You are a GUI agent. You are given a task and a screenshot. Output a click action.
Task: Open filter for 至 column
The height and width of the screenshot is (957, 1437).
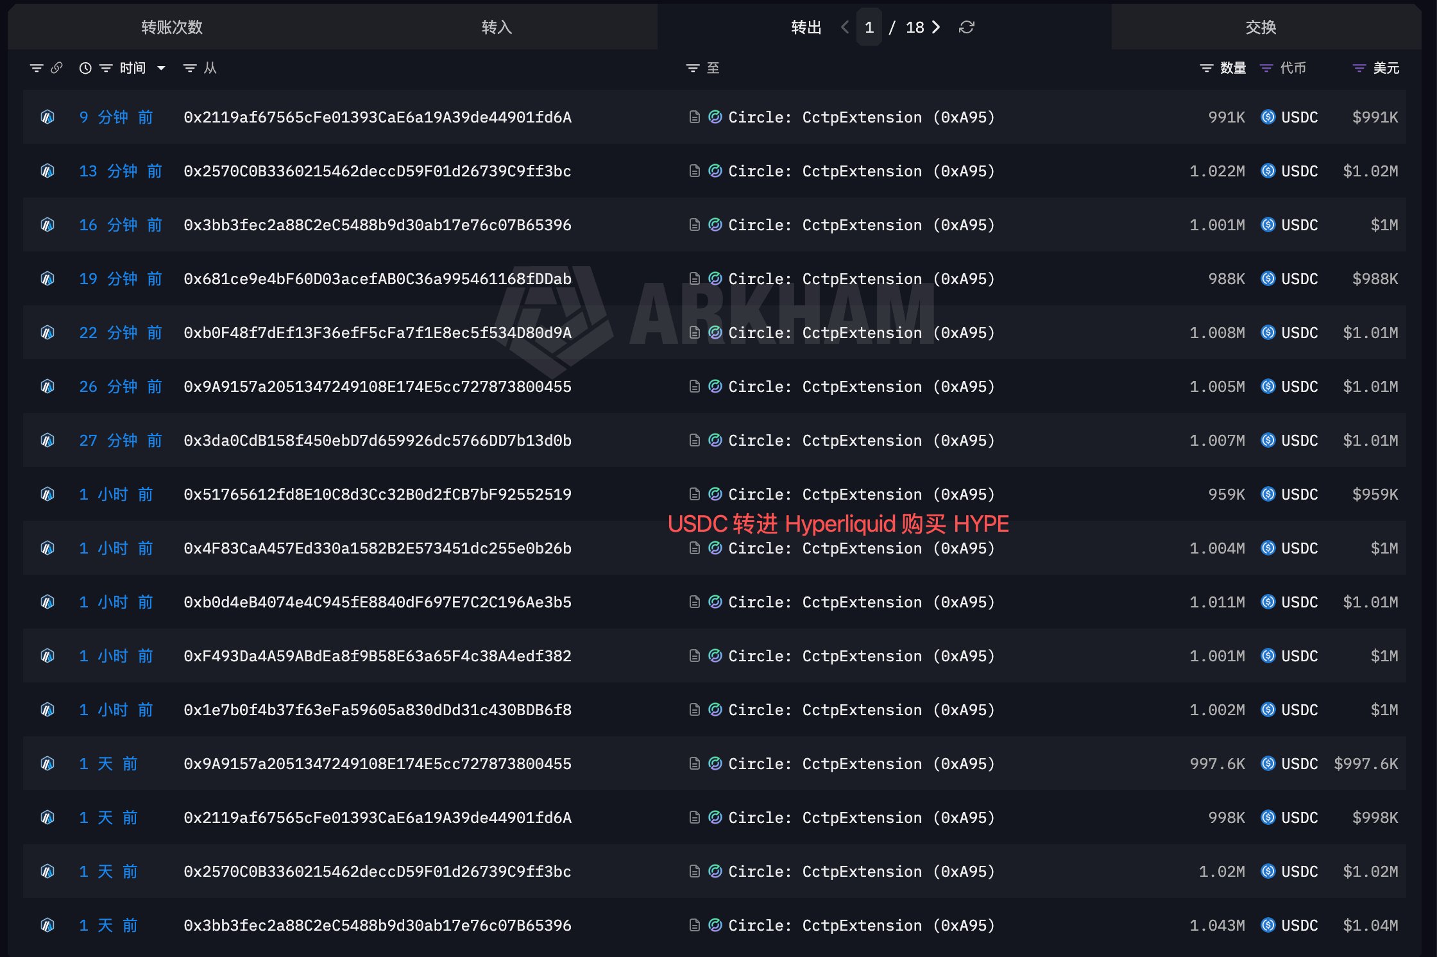point(692,68)
